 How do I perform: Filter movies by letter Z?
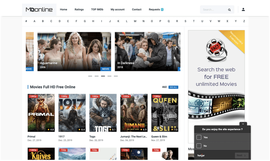244,21
